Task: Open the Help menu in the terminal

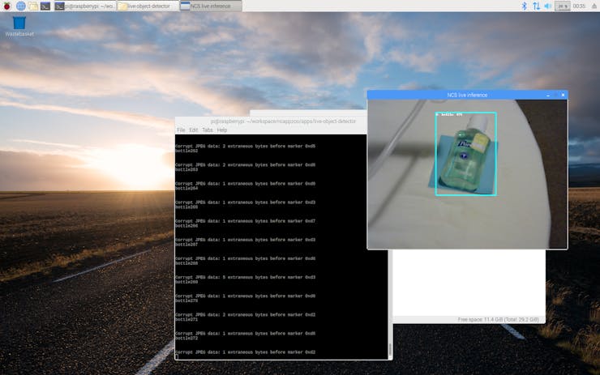Action: (x=222, y=130)
